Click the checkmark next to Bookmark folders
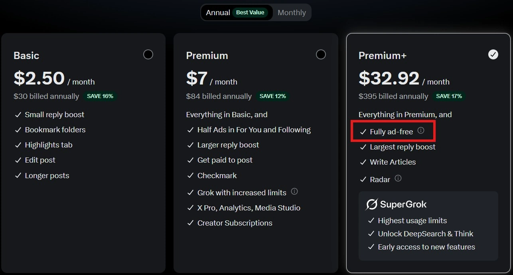 click(18, 130)
